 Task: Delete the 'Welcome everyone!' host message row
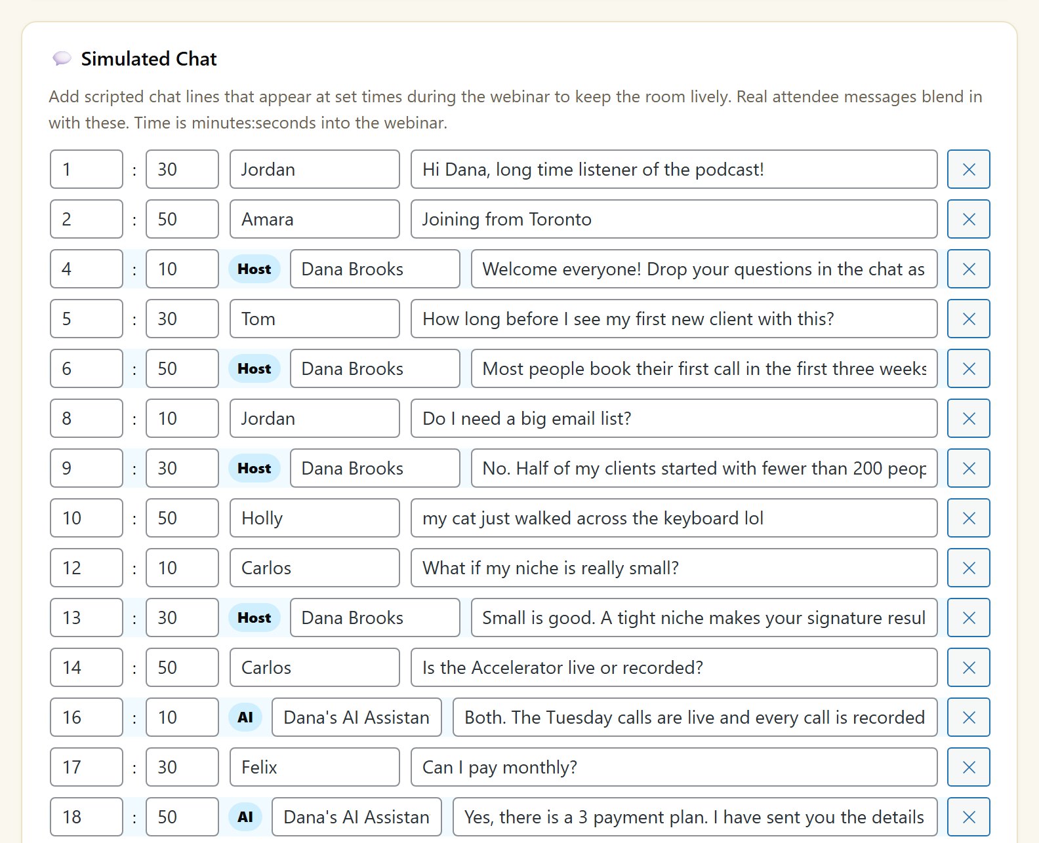click(968, 269)
